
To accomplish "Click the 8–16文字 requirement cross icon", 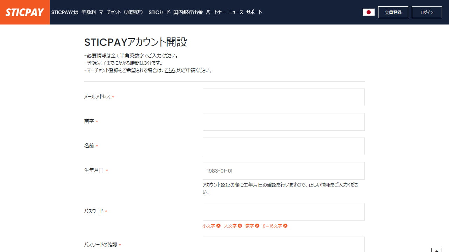I will pos(285,226).
